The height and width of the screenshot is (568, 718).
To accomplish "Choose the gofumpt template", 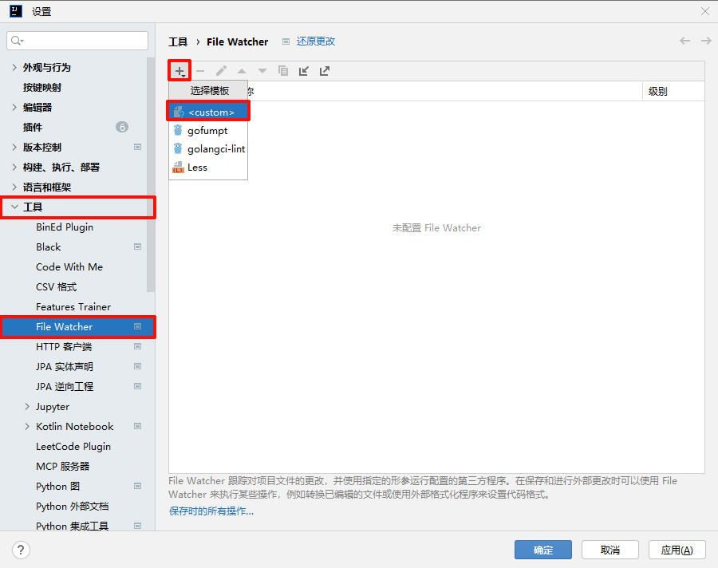I will (x=208, y=131).
